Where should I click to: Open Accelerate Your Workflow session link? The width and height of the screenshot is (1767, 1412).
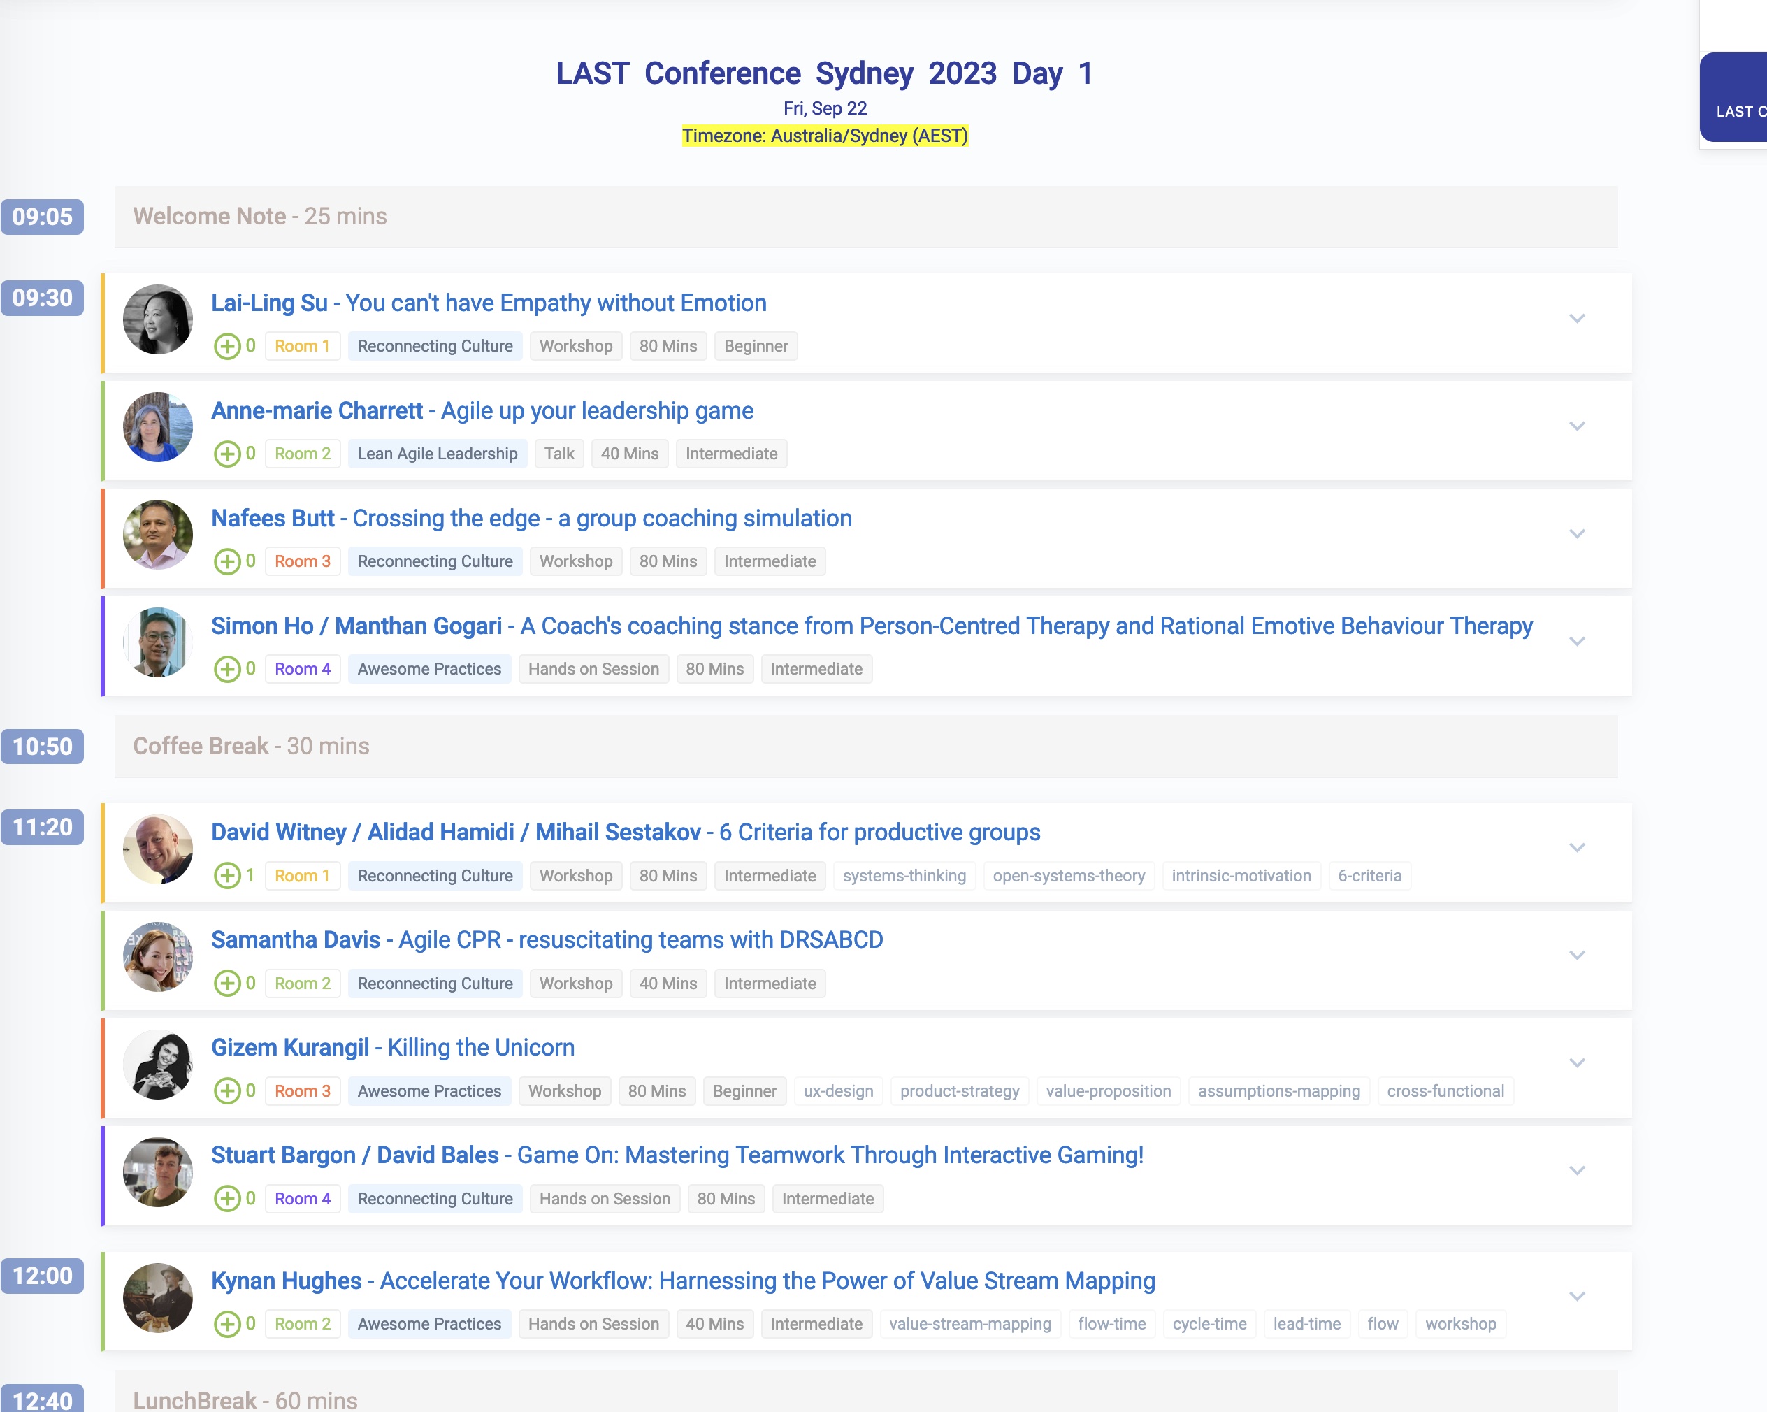[x=767, y=1281]
